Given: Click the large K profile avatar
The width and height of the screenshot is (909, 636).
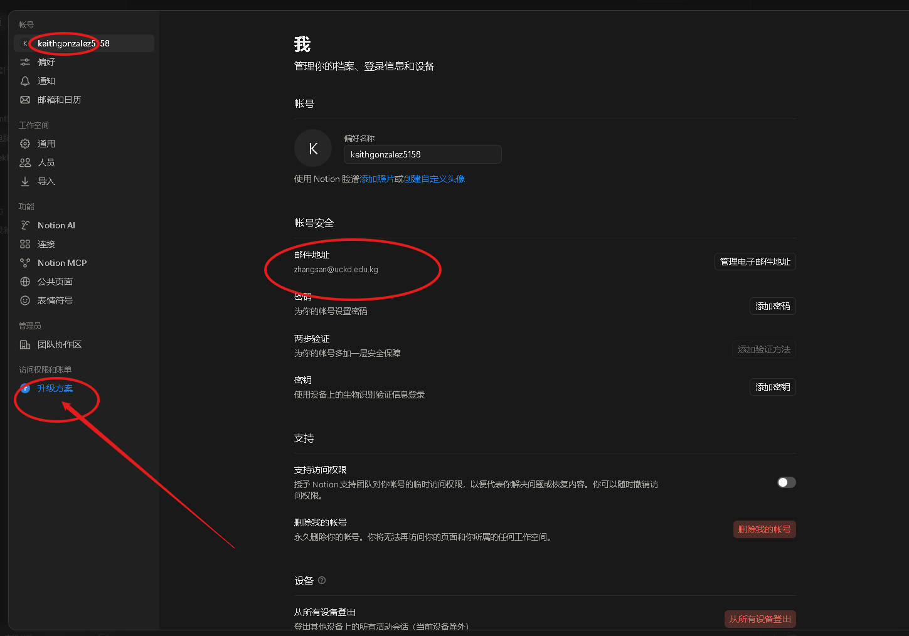Looking at the screenshot, I should [313, 148].
